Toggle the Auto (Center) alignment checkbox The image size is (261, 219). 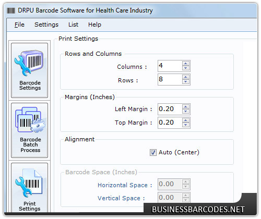tap(153, 153)
